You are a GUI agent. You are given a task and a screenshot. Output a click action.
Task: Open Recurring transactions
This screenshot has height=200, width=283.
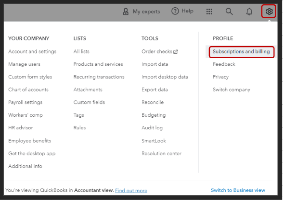pyautogui.click(x=99, y=77)
